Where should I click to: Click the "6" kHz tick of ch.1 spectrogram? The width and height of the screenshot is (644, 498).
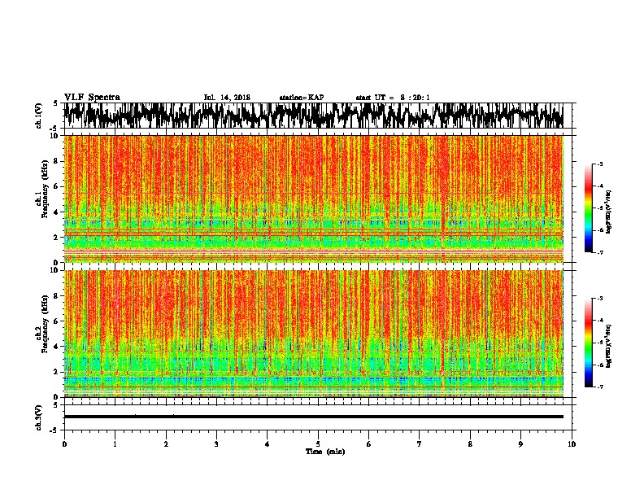[x=57, y=186]
